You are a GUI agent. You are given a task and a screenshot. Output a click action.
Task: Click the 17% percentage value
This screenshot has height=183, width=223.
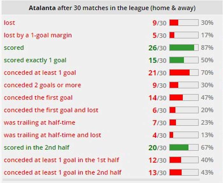pyautogui.click(x=207, y=35)
